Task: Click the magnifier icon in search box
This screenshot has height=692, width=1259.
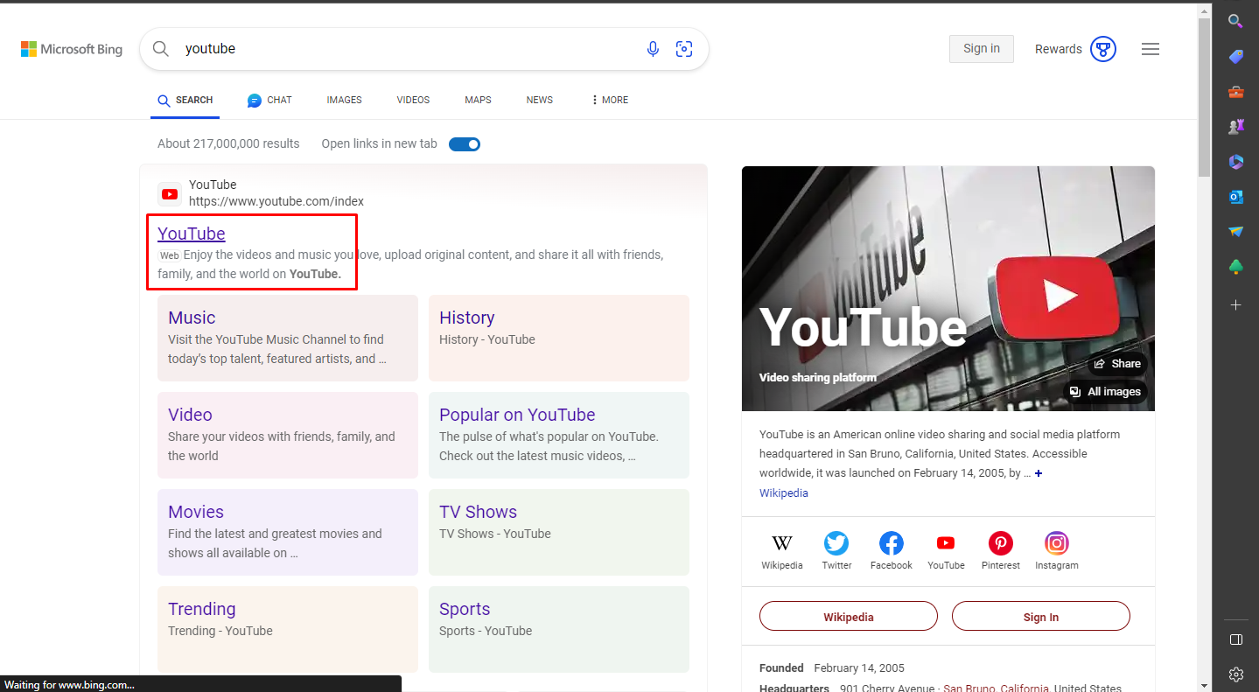Action: coord(161,49)
